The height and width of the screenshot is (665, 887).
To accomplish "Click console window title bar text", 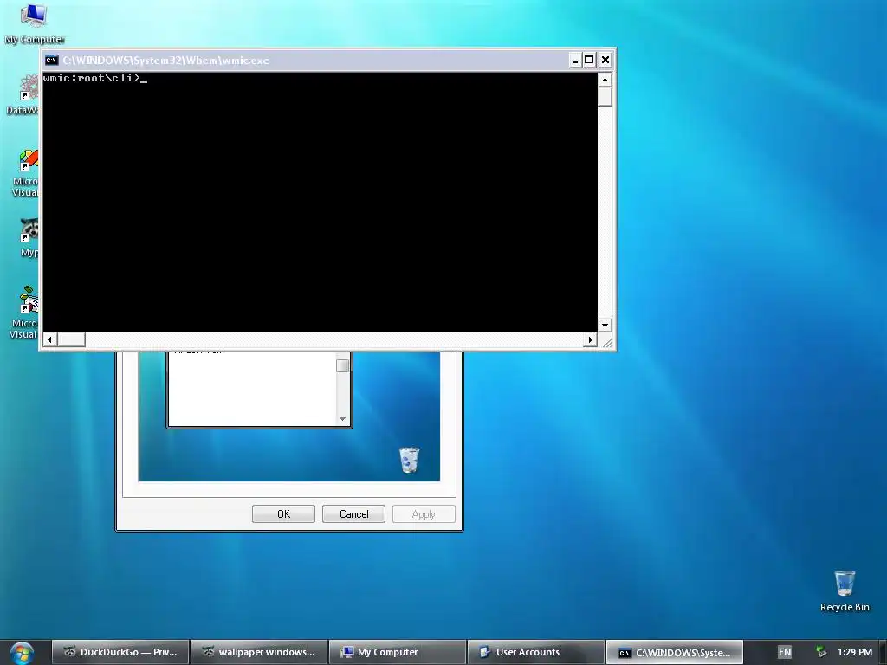I will [x=165, y=61].
